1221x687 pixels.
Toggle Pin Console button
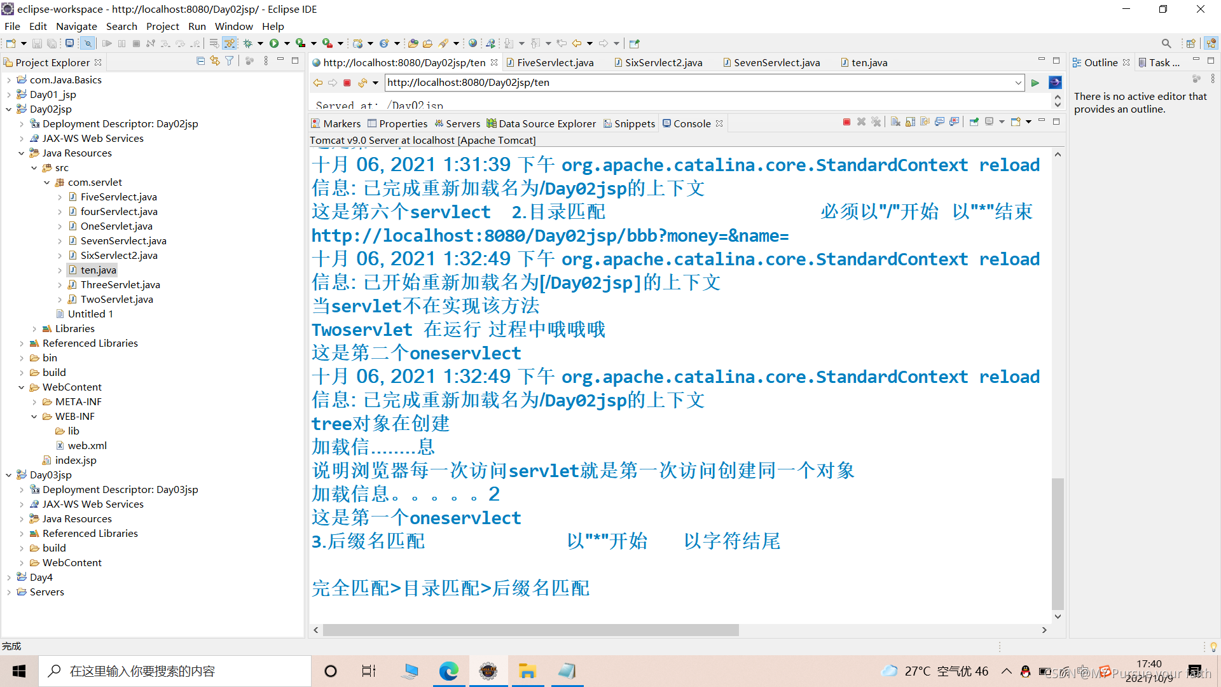974,122
